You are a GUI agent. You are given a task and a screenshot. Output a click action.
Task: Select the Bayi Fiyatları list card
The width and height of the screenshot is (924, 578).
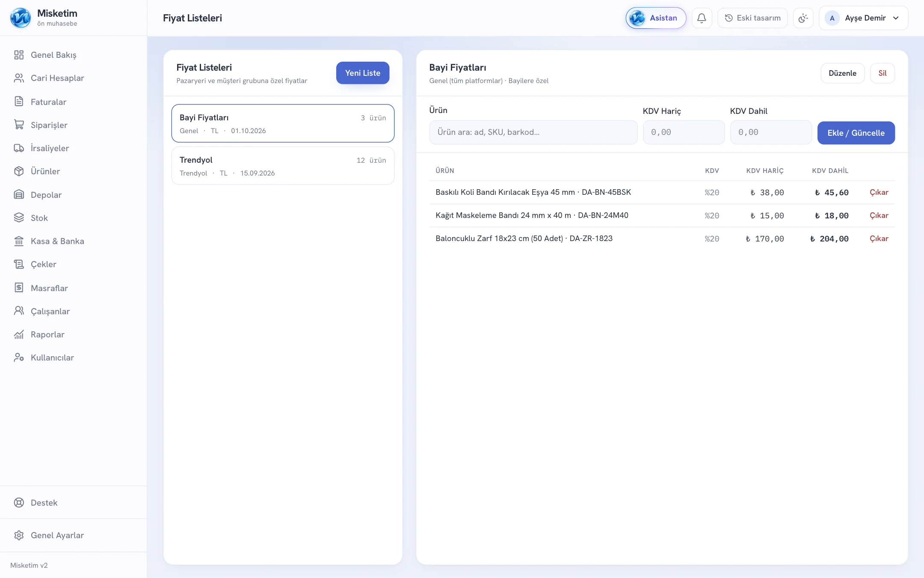[283, 123]
